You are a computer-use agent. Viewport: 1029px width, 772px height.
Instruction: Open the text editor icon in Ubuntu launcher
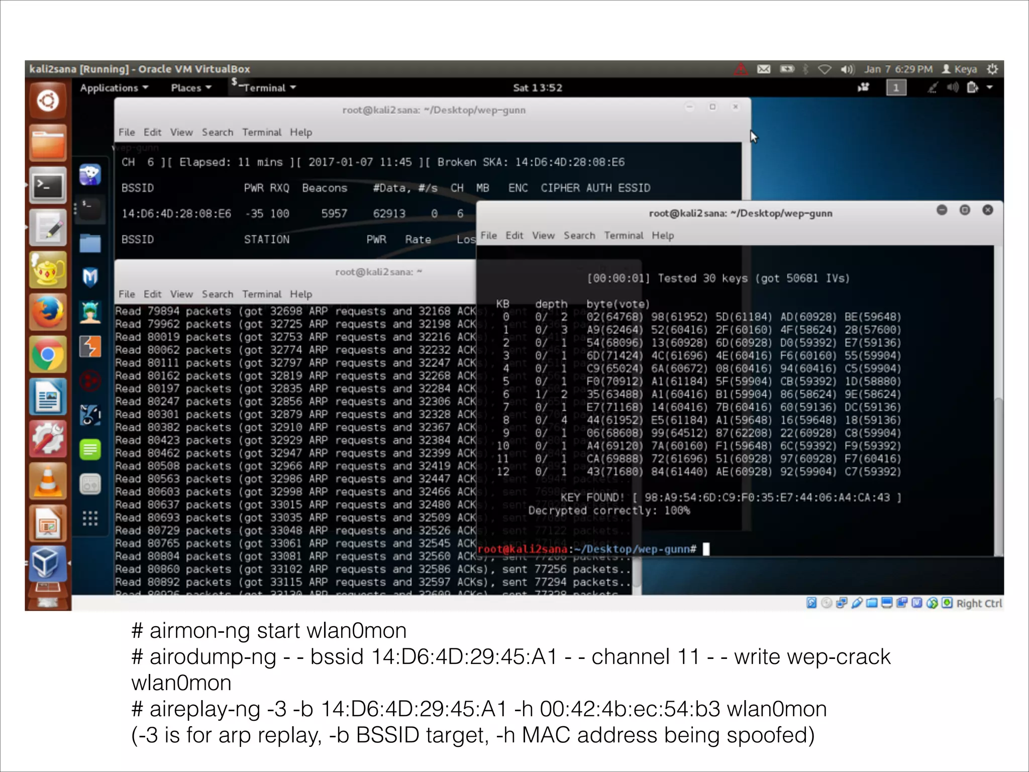48,228
